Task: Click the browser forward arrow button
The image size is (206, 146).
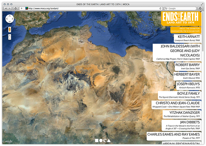Action: pyautogui.click(x=10, y=8)
